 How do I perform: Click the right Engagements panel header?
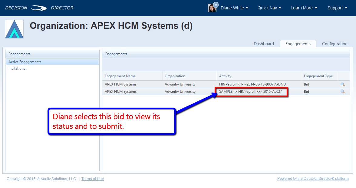(226, 54)
